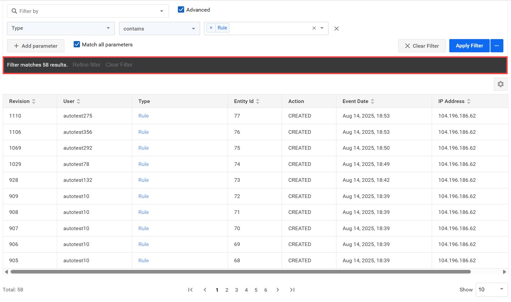The image size is (511, 302).
Task: Switch to page 6 of results
Action: (266, 290)
